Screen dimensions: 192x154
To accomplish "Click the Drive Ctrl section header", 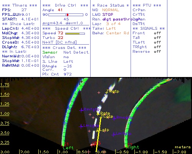I will pyautogui.click(x=65, y=5).
